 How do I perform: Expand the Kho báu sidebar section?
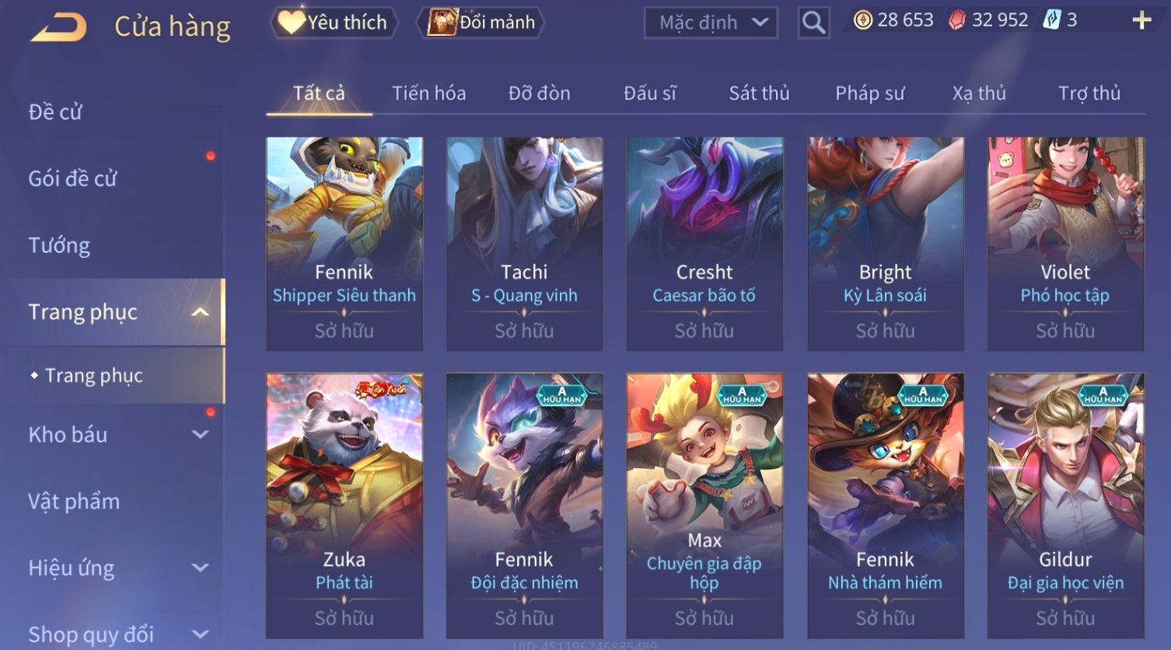[x=200, y=435]
